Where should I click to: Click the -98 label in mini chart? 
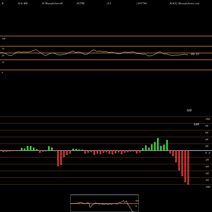137,201
